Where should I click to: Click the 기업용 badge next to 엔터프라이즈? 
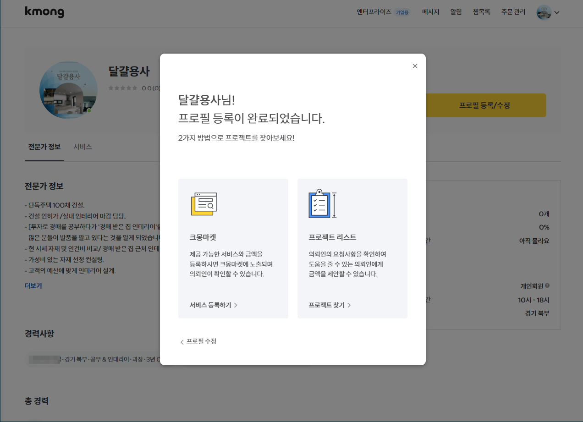(x=403, y=12)
